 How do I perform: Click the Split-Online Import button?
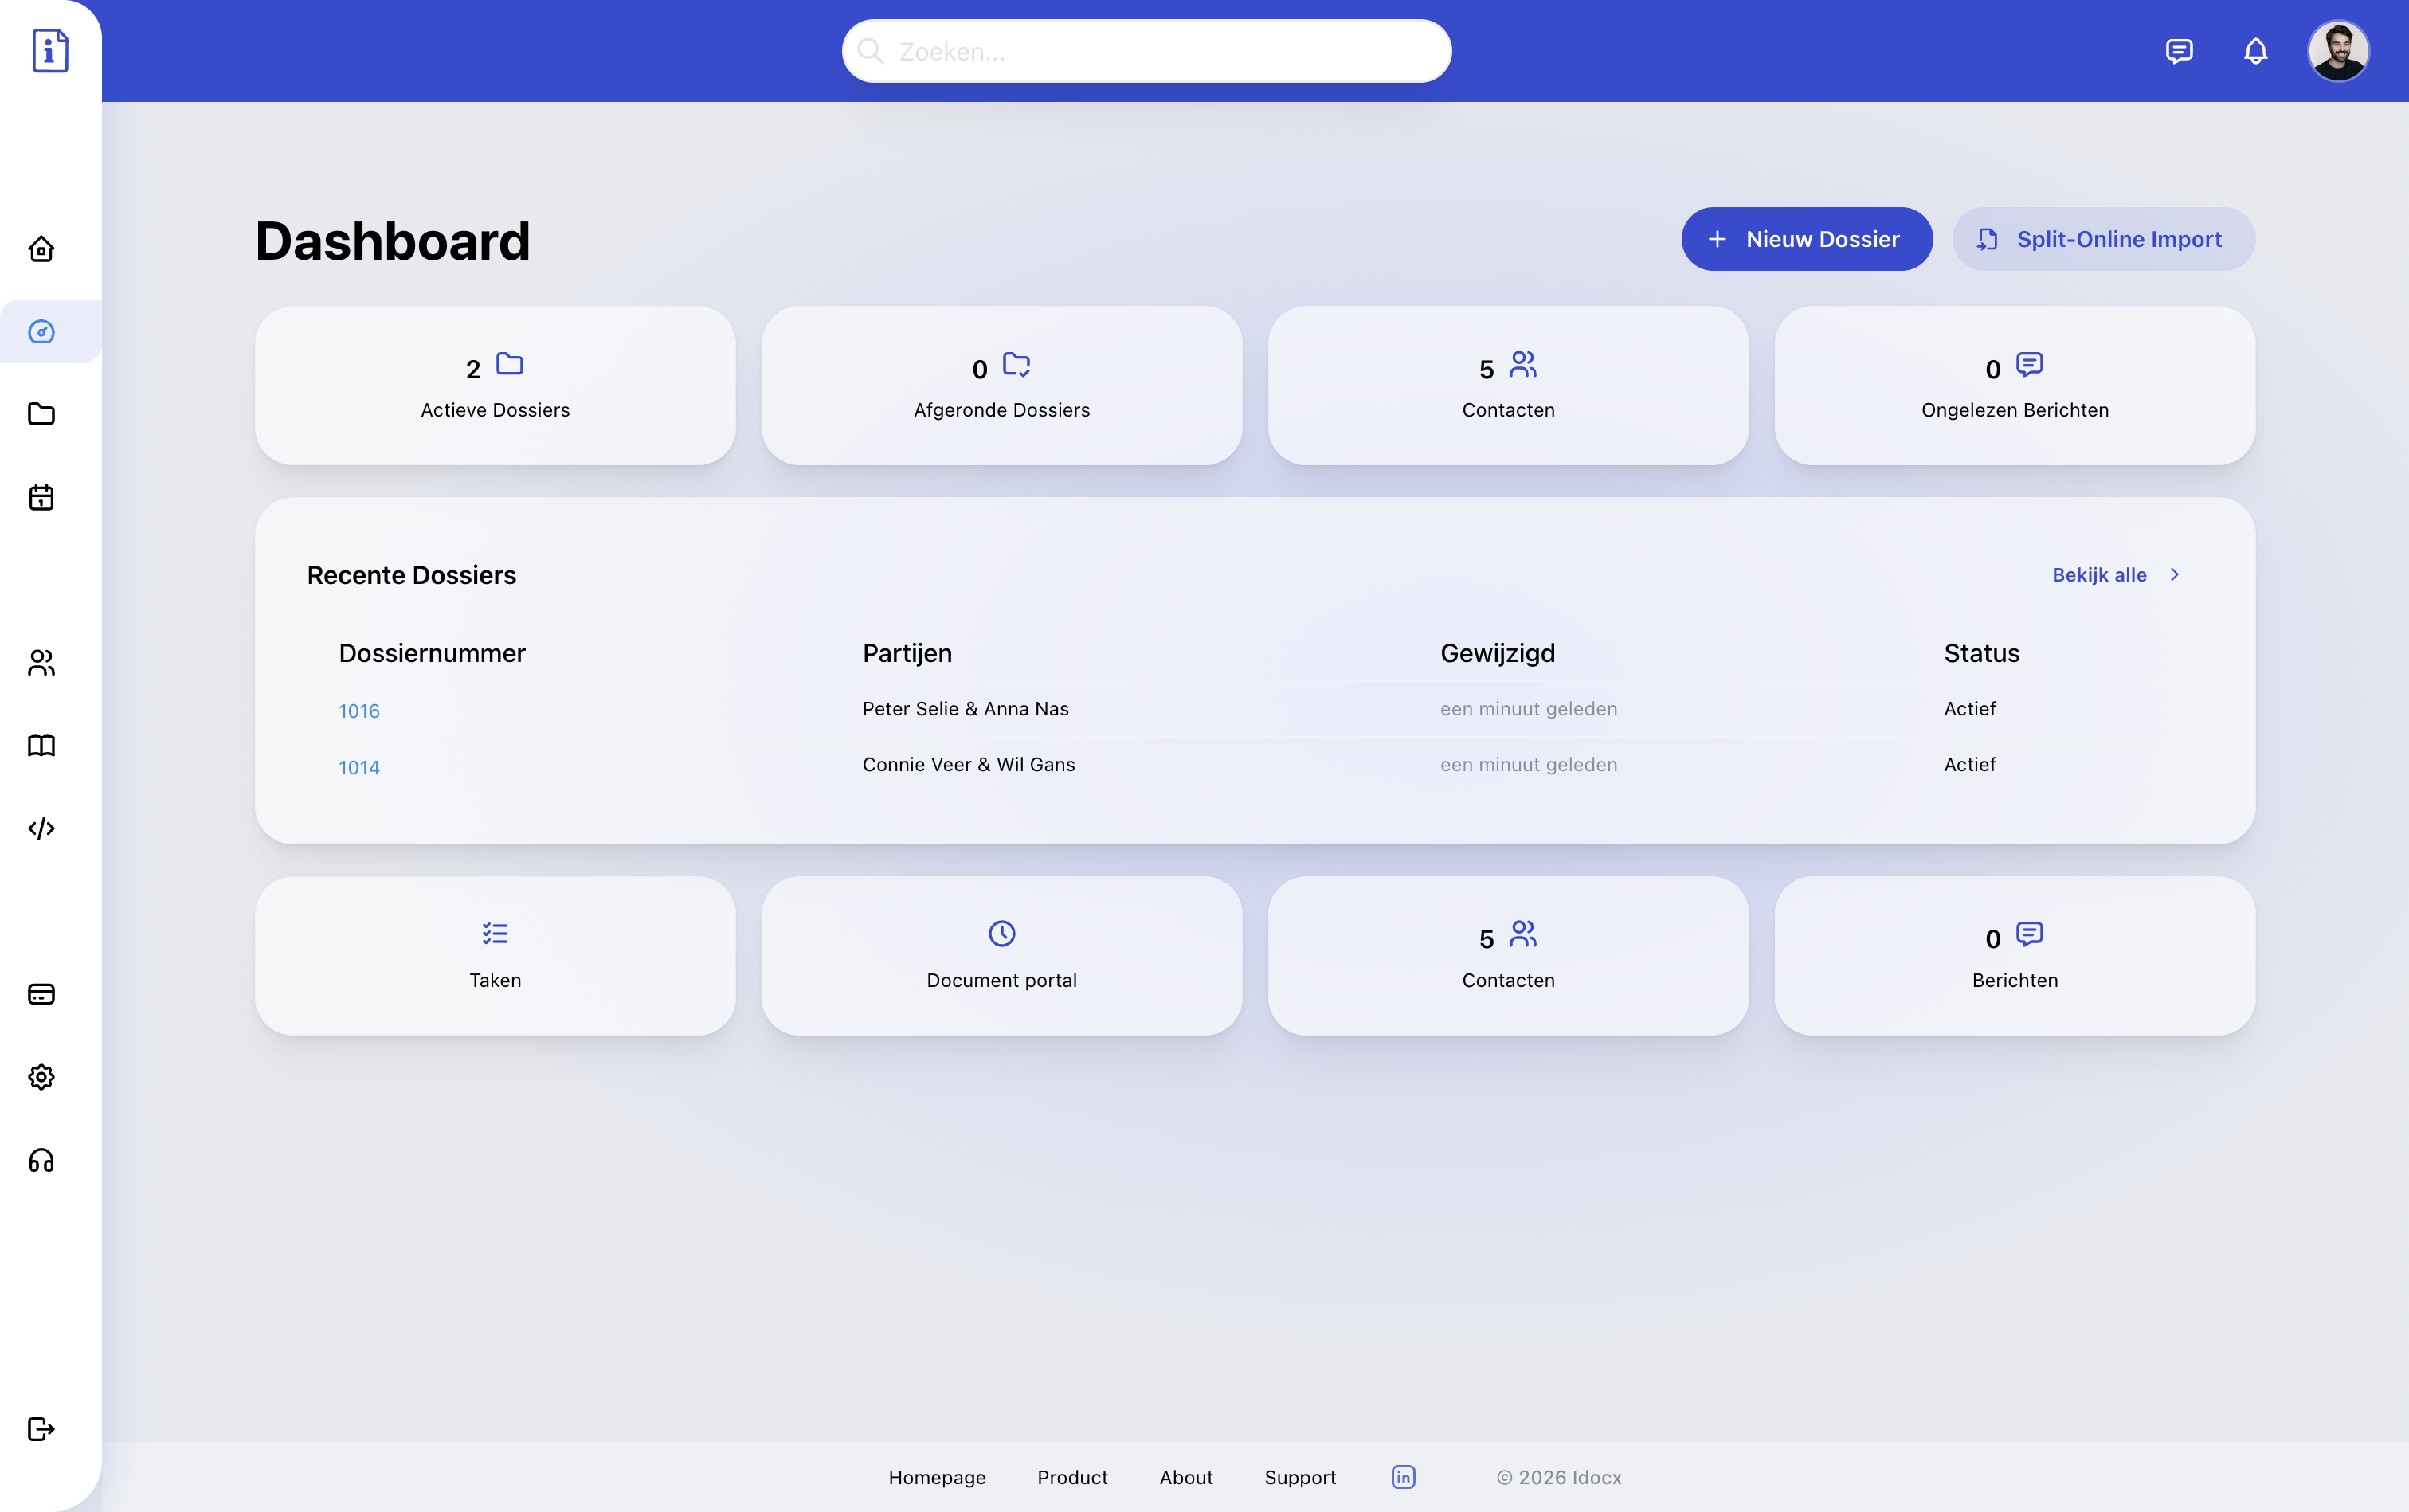click(x=2103, y=239)
